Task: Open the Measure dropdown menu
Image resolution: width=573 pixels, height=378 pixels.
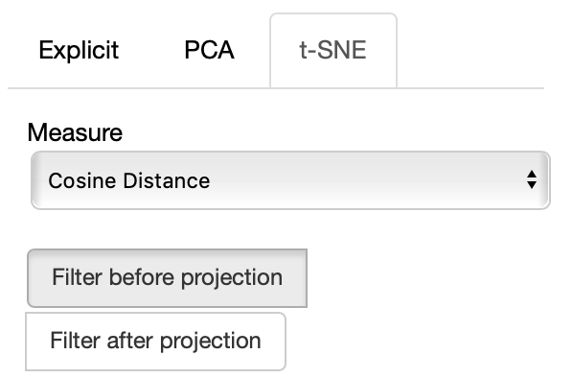Action: 290,180
